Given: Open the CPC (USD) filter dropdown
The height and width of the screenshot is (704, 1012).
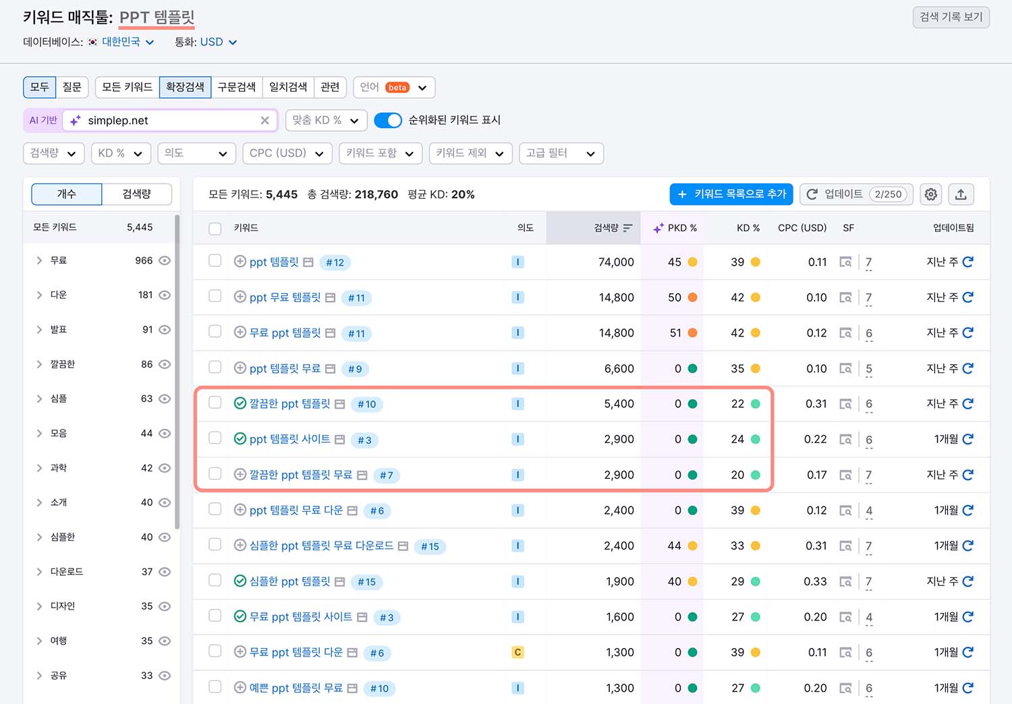Looking at the screenshot, I should (x=287, y=153).
